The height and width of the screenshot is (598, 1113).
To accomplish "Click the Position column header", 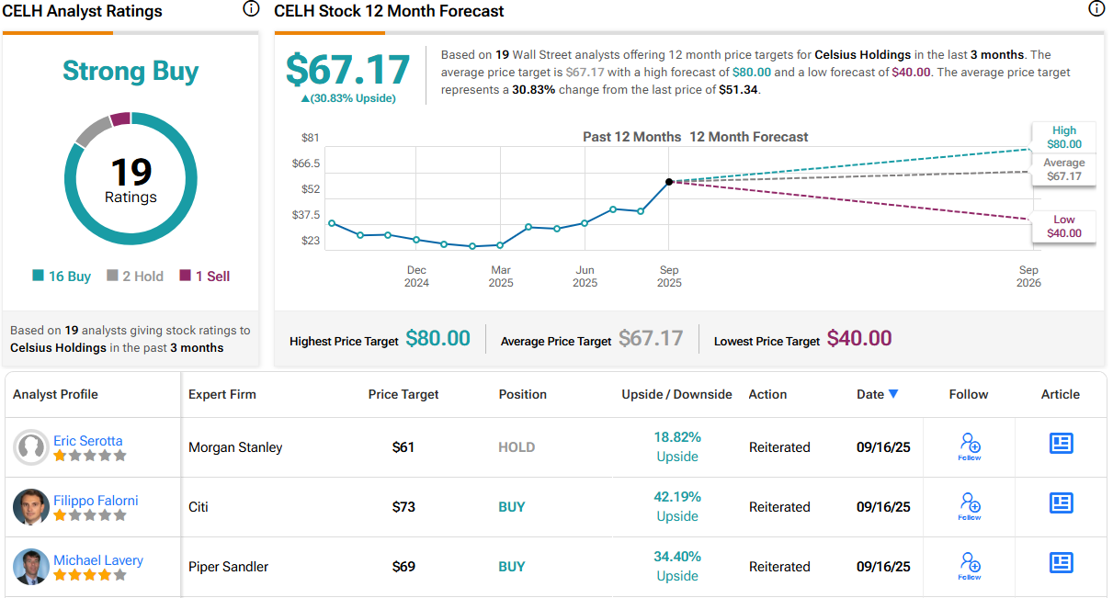I will (x=523, y=394).
